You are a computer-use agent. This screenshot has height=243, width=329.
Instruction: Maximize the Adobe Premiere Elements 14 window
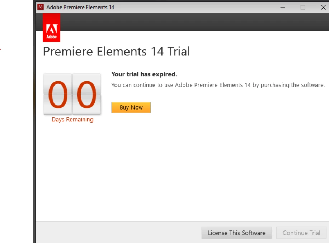coord(302,7)
